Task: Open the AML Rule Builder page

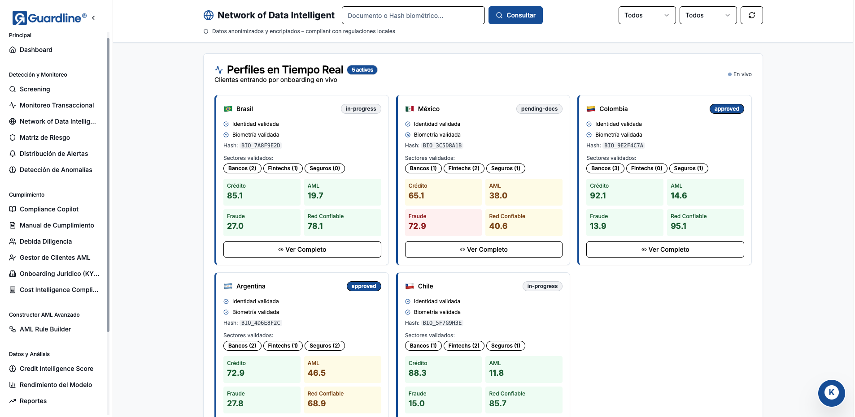Action: [x=45, y=329]
